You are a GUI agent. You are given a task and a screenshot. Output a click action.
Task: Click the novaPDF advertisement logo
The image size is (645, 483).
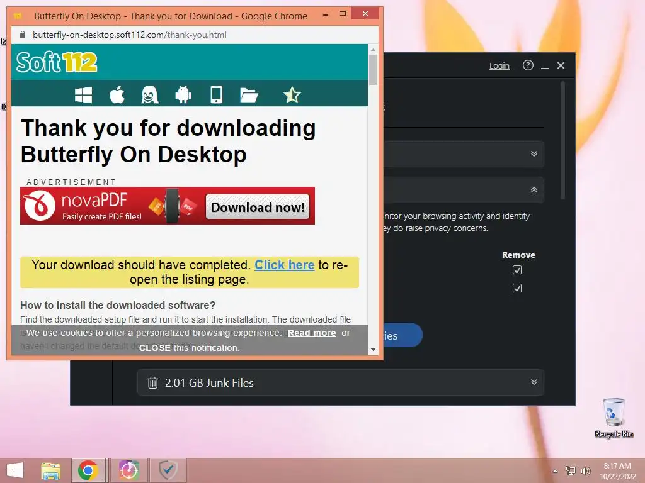[40, 206]
